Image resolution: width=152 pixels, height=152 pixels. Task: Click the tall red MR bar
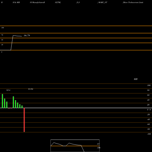coord(24,120)
